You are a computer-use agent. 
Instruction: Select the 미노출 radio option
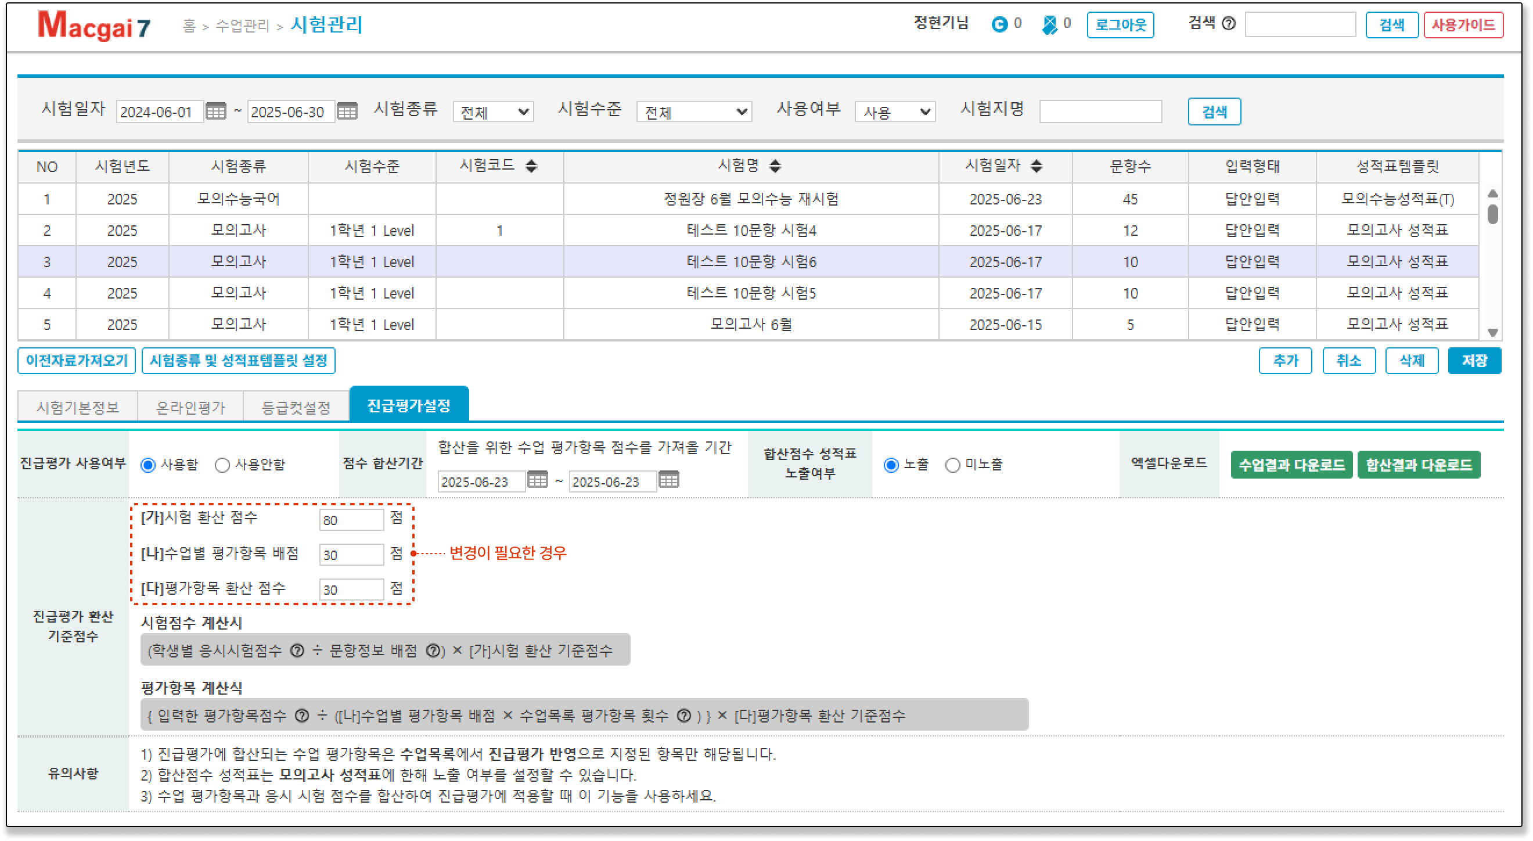click(952, 465)
